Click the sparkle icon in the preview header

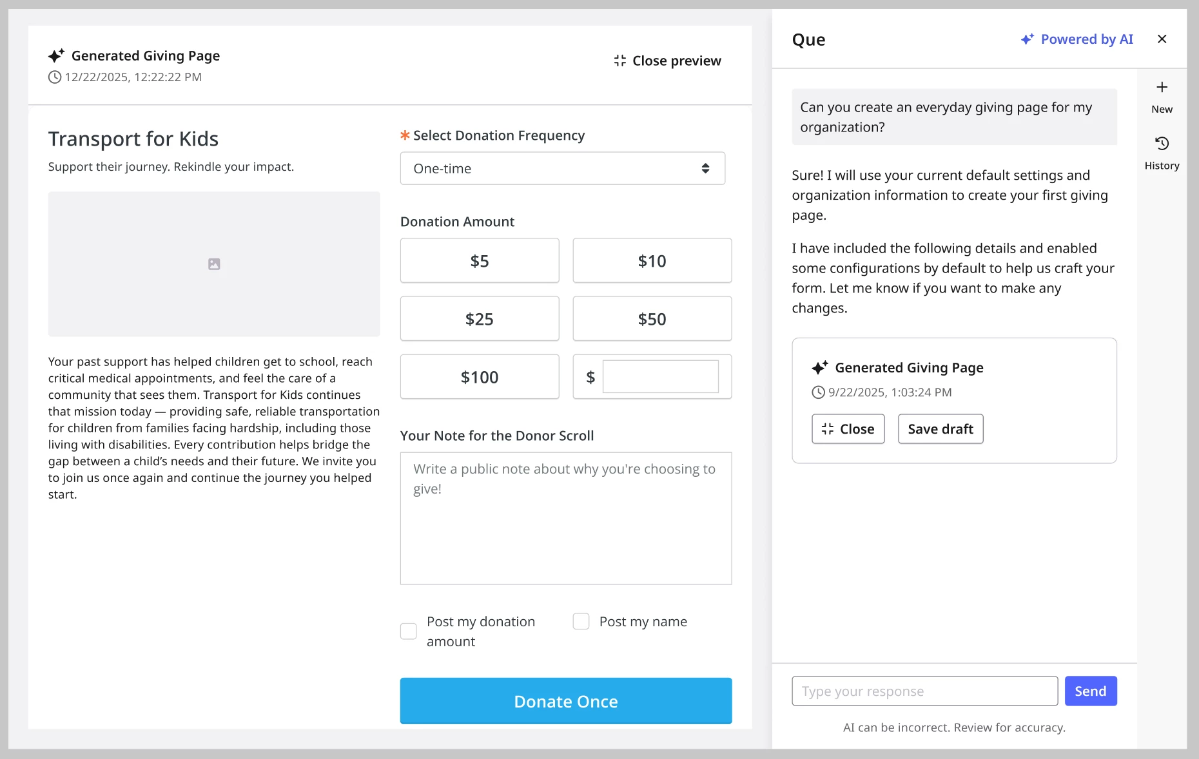pyautogui.click(x=57, y=56)
